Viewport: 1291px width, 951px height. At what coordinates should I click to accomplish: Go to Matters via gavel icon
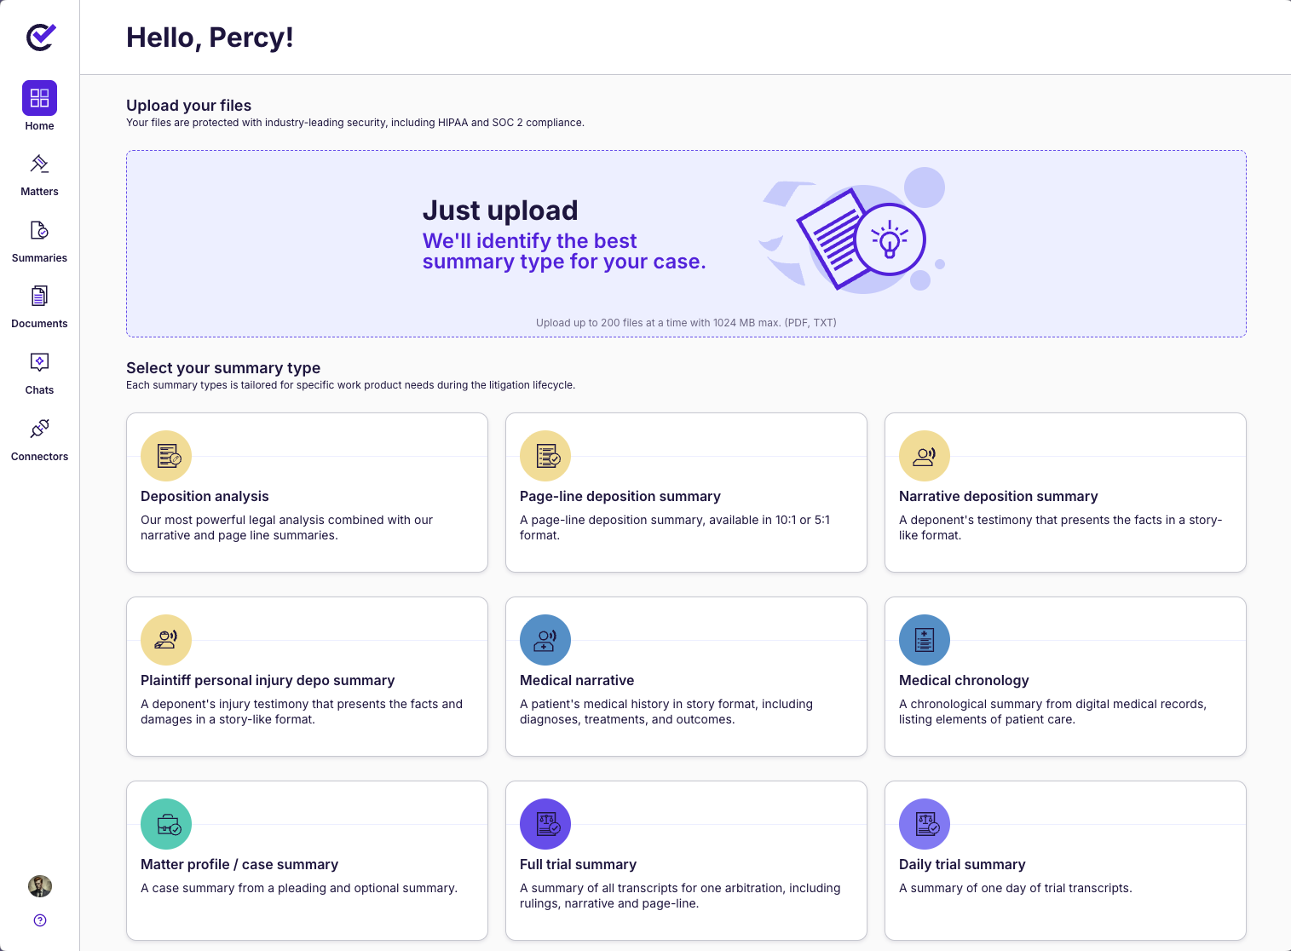tap(39, 164)
